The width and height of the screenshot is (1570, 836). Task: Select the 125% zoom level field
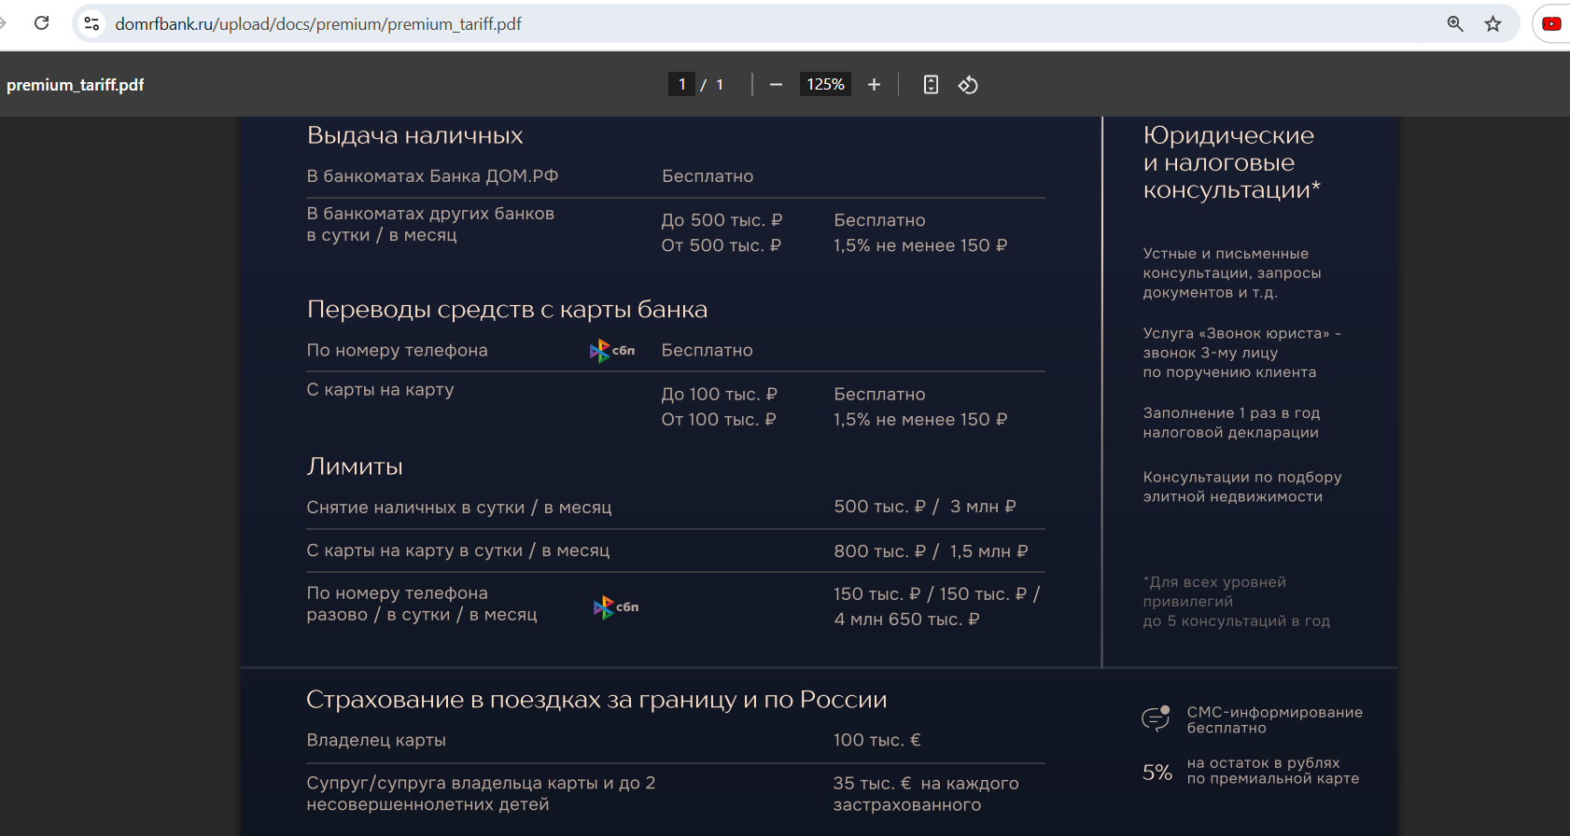(x=825, y=84)
